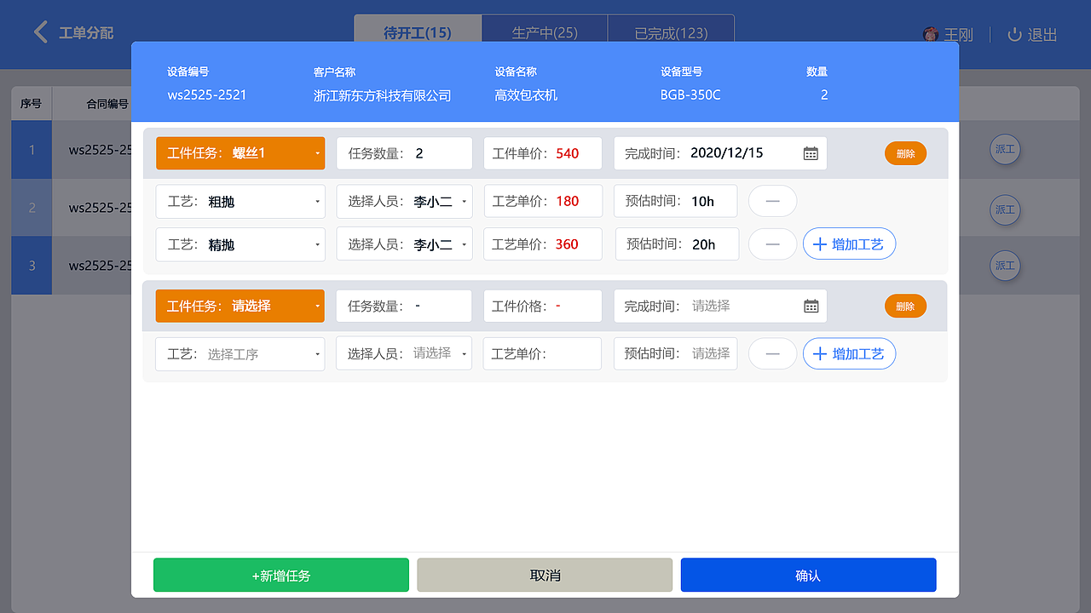
Task: Remove the 精抛 process with its minus button
Action: click(773, 244)
